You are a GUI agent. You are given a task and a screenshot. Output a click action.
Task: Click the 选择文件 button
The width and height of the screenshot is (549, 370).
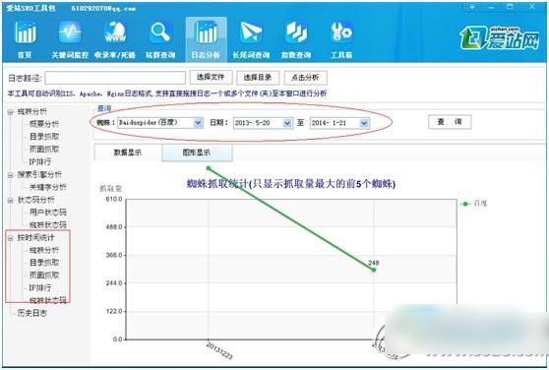[211, 78]
